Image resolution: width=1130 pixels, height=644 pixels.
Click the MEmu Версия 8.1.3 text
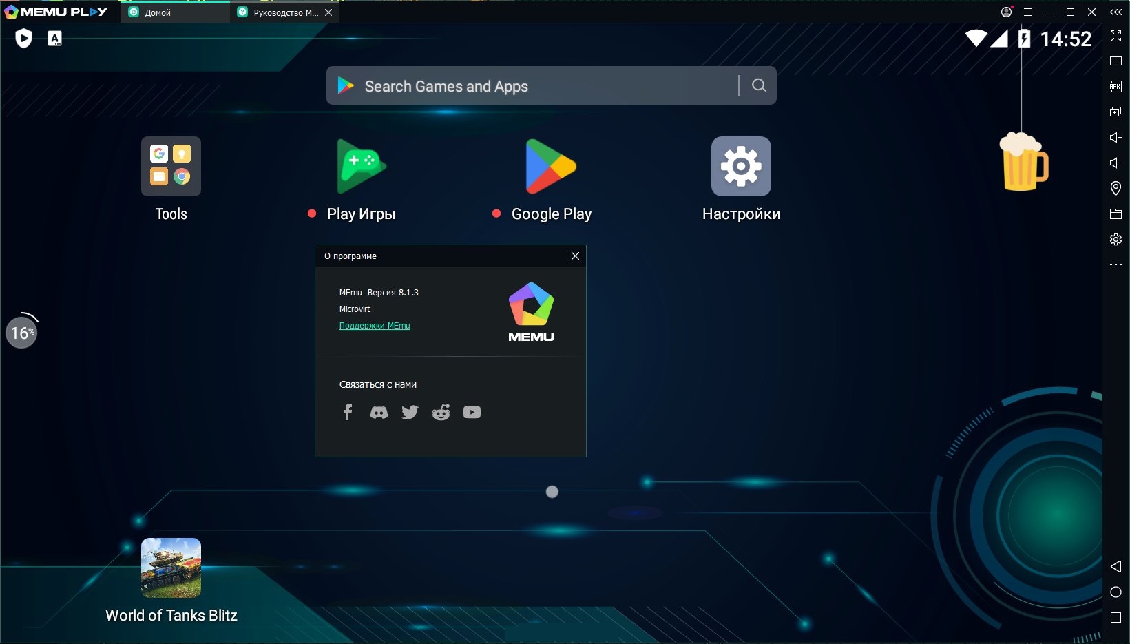coord(379,293)
